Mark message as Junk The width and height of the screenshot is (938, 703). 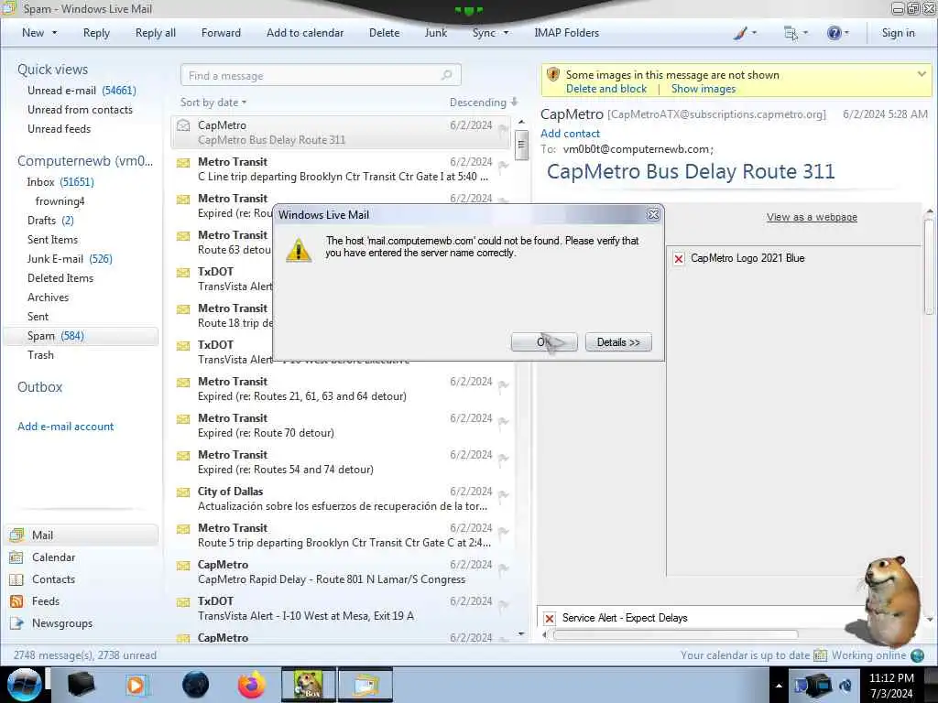tap(435, 33)
